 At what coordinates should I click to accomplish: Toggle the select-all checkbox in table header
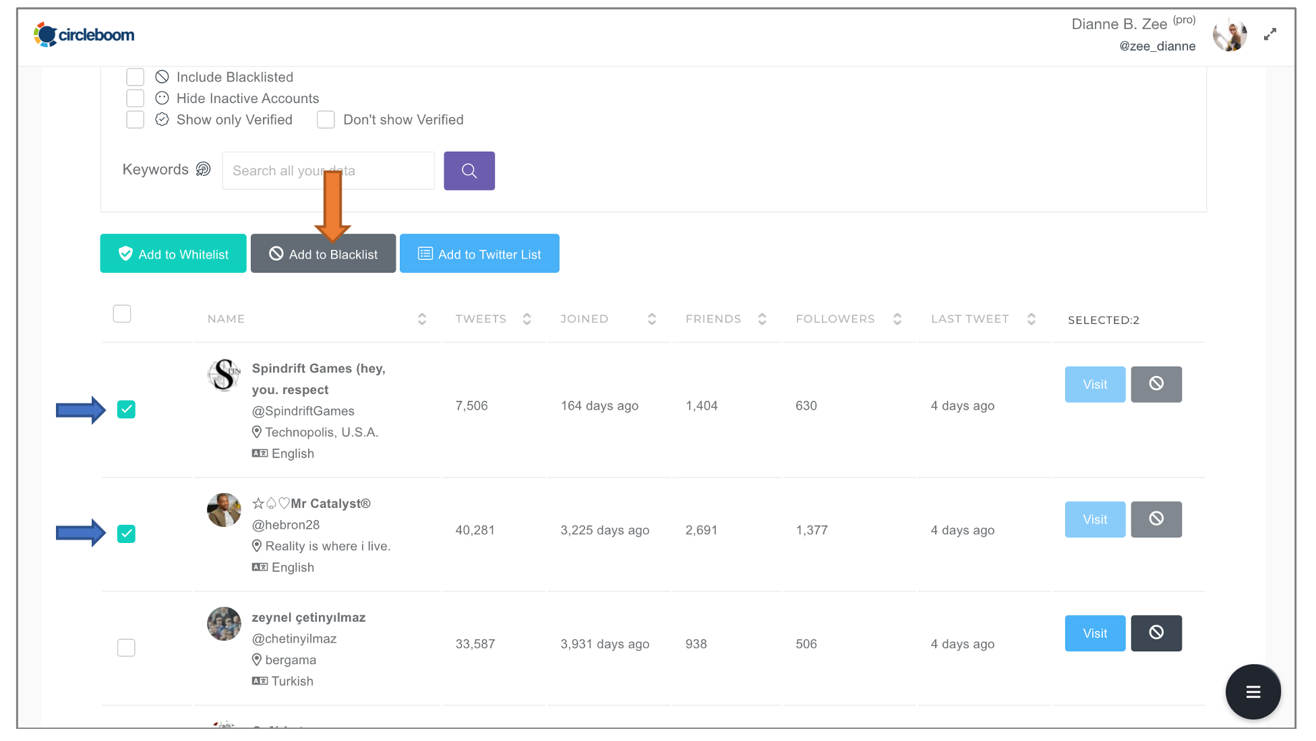[x=122, y=314]
